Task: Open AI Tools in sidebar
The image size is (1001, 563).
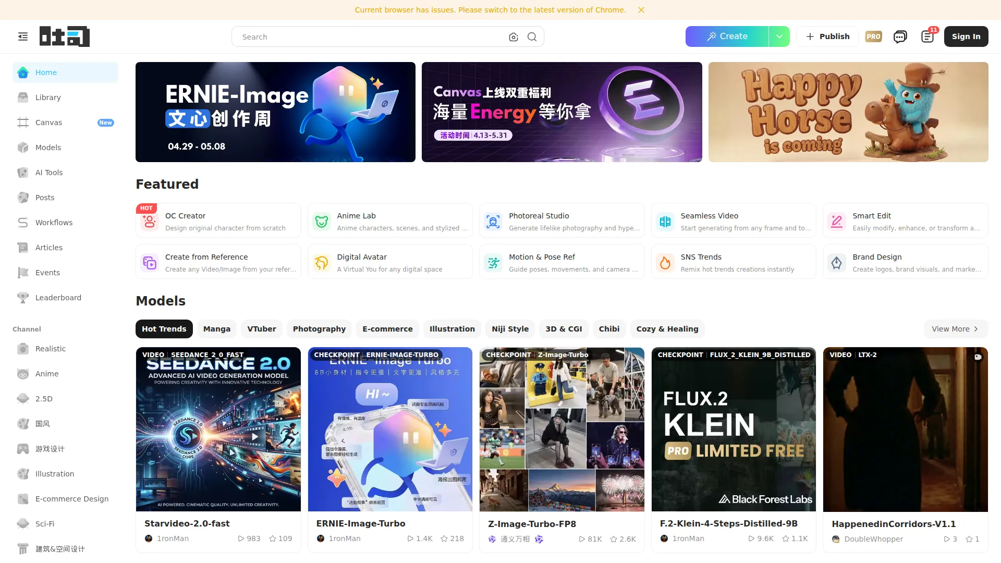Action: click(x=66, y=173)
